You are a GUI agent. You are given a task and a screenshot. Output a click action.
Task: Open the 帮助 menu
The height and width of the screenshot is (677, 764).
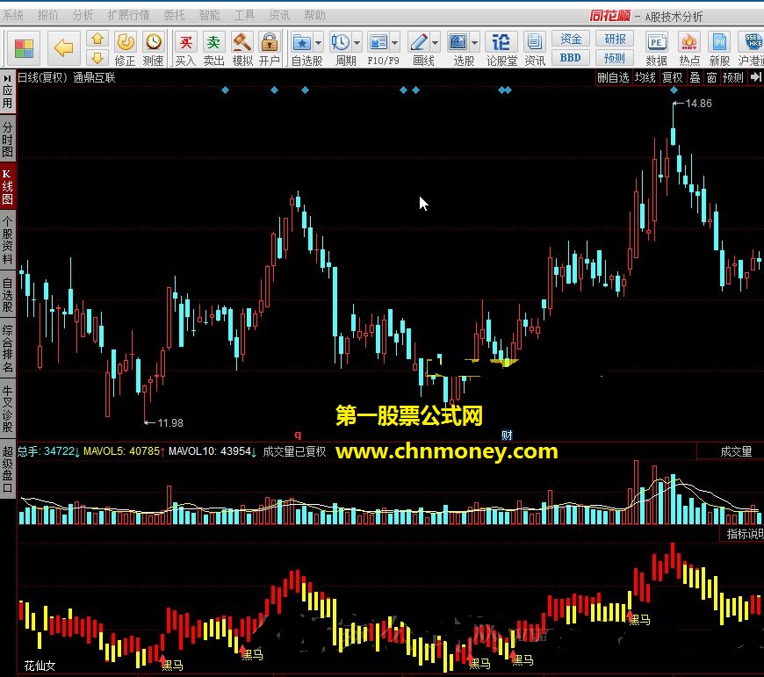click(x=314, y=15)
